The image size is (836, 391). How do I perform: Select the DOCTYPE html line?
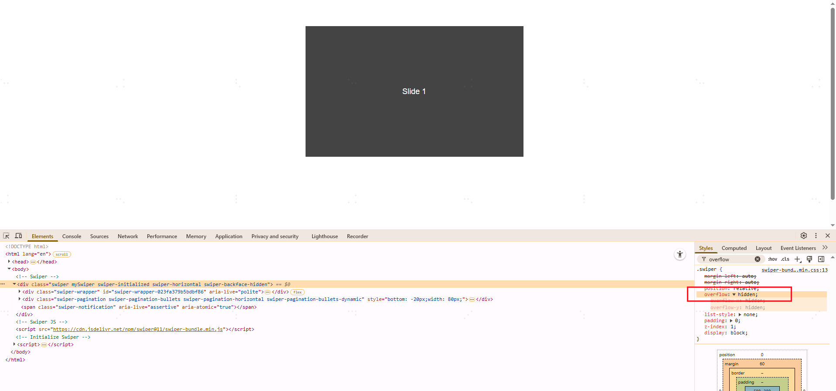tap(27, 246)
